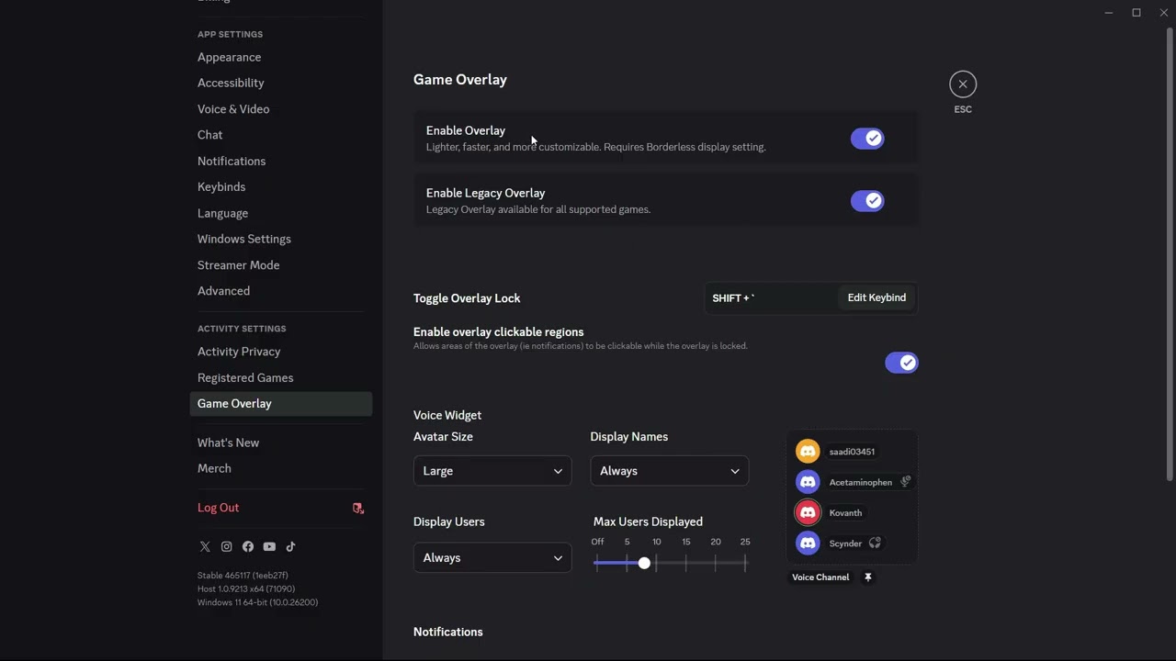Set Max Users slider to 25
Viewport: 1176px width, 661px height.
[745, 563]
